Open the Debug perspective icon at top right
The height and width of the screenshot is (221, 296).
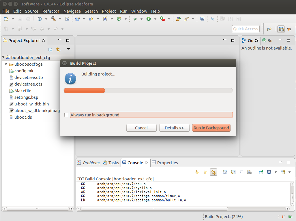click(289, 29)
